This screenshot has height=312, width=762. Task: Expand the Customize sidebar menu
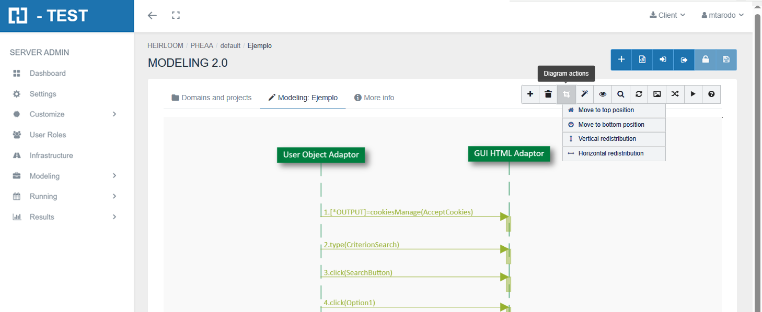tap(65, 114)
